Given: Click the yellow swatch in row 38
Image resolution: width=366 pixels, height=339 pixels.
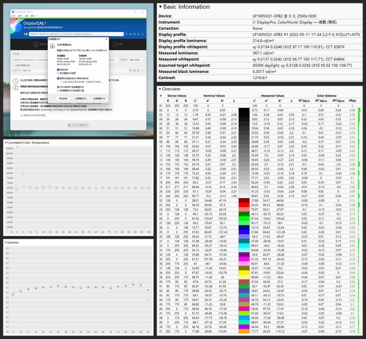Looking at the screenshot, I should click(244, 273).
